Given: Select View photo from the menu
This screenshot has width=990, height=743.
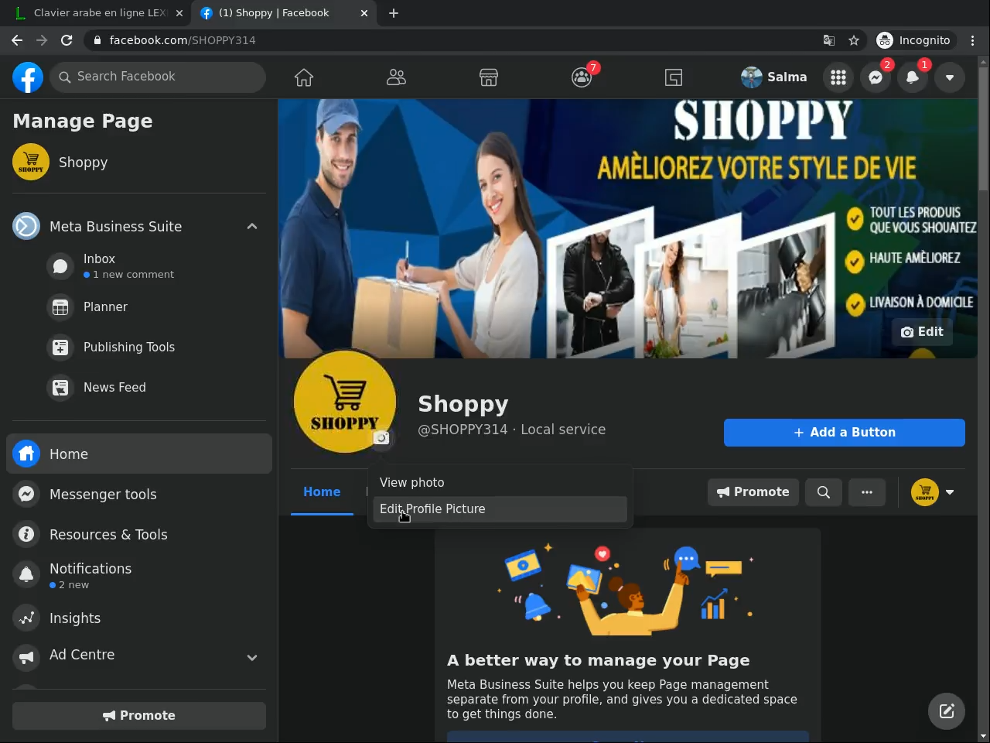Looking at the screenshot, I should (x=500, y=482).
